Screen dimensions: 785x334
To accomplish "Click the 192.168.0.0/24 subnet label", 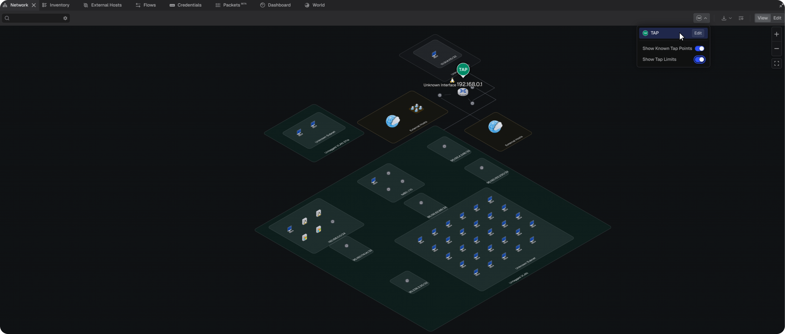I will 337,238.
